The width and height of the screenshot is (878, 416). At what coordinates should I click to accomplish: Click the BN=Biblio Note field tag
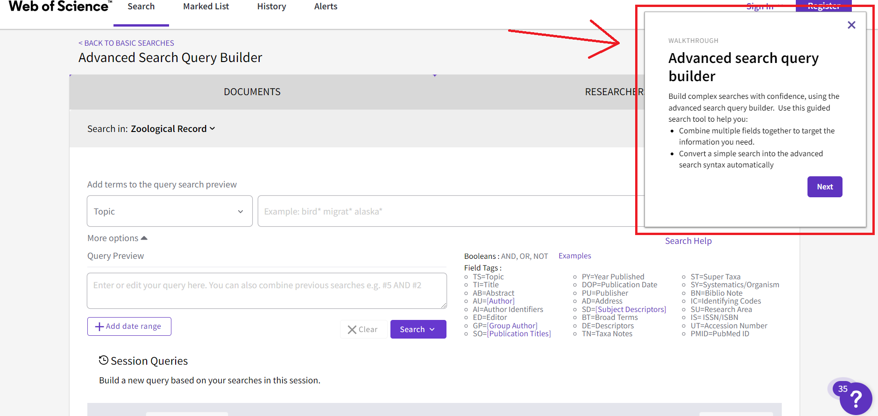(716, 293)
